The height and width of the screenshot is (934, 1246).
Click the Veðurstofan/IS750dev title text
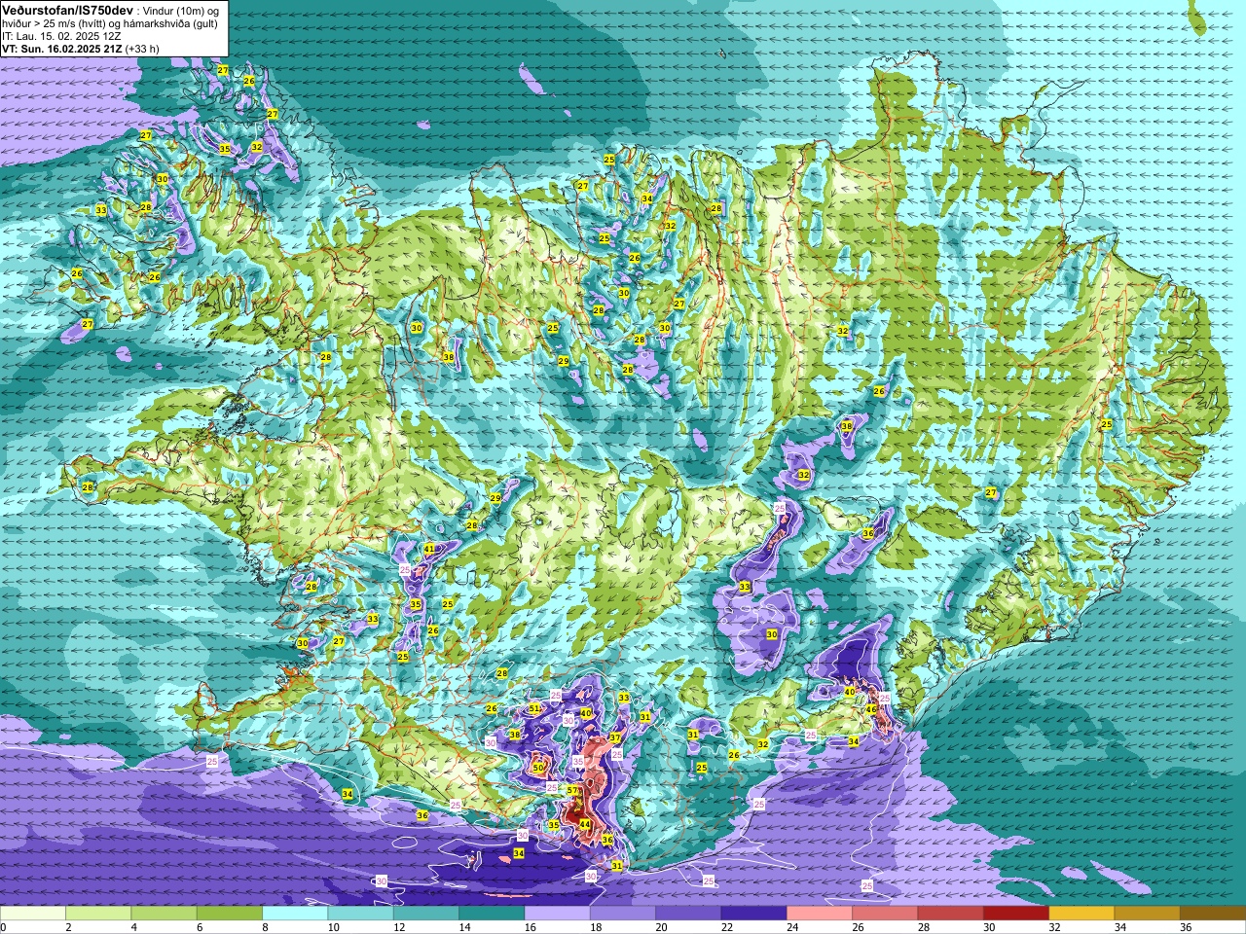[67, 9]
